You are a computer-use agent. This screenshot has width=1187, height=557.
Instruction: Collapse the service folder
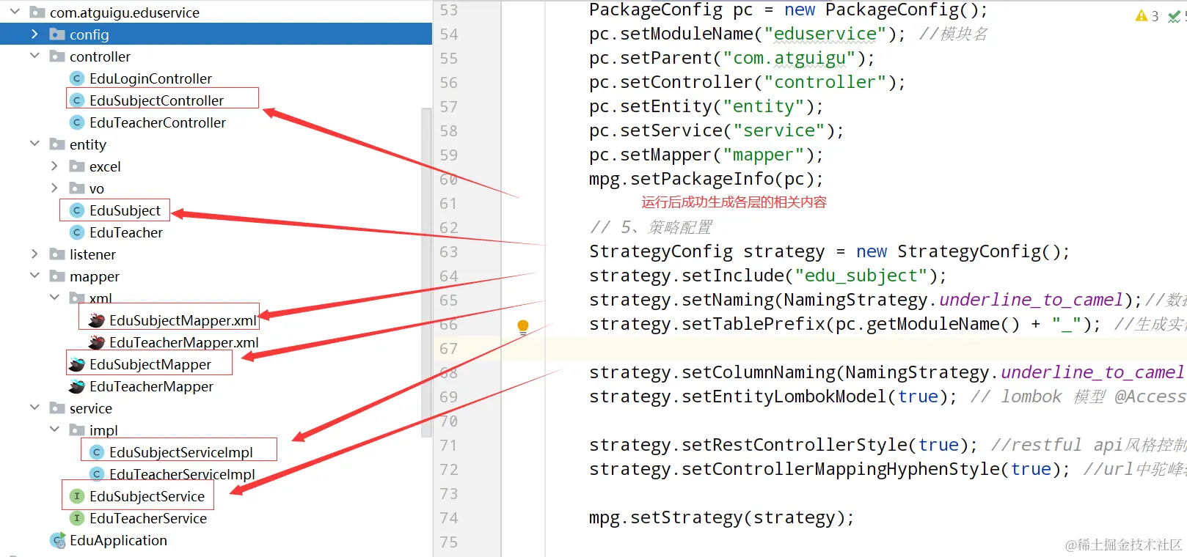[x=34, y=407]
